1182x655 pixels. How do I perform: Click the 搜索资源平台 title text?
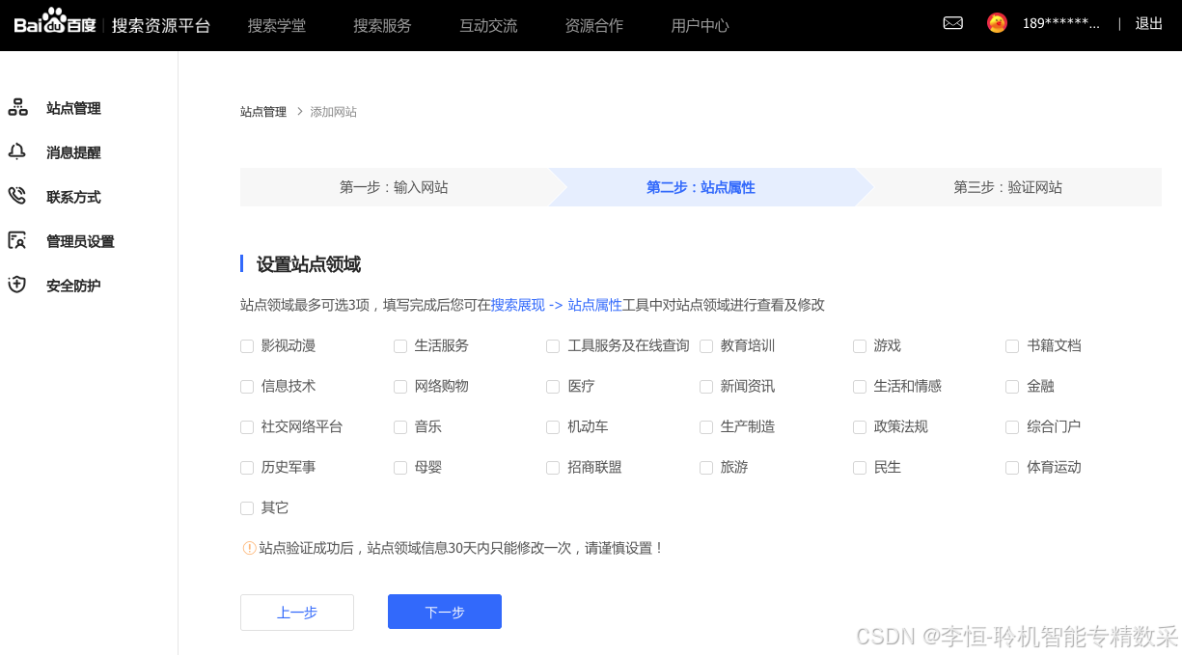(161, 25)
